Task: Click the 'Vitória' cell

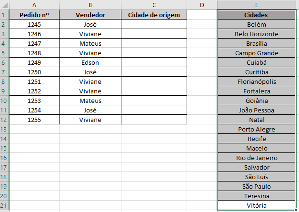Action: [x=257, y=205]
